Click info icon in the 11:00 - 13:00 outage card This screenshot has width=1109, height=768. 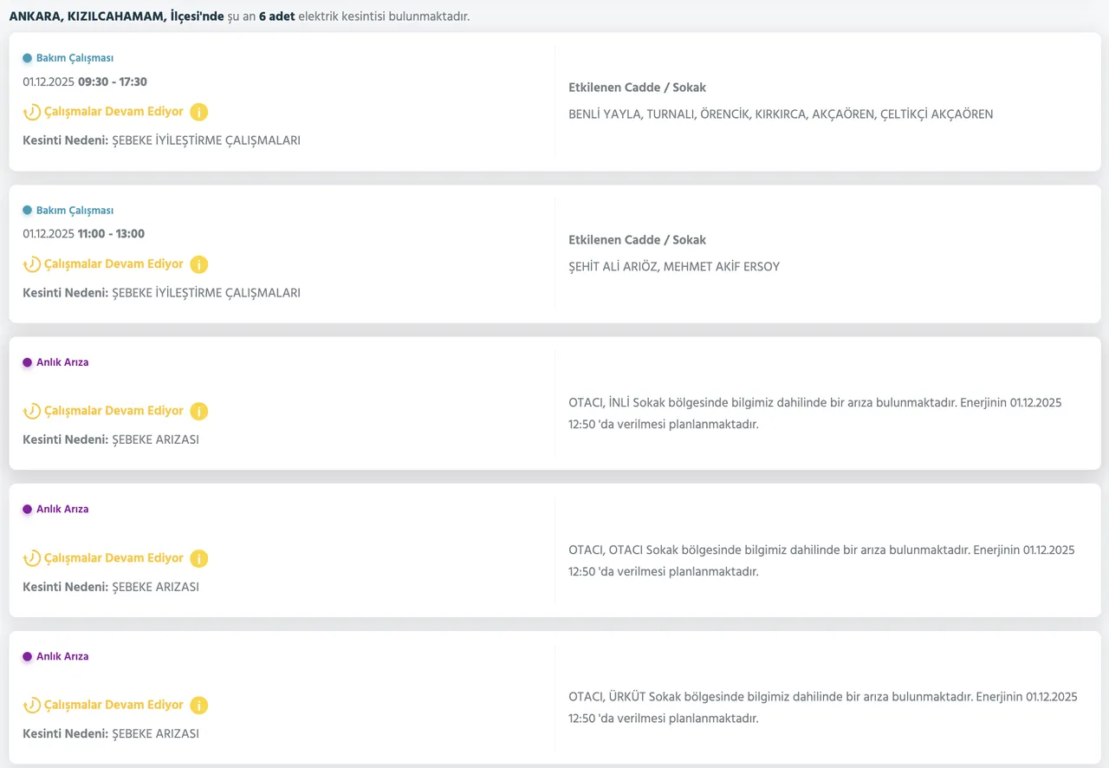[x=198, y=264]
